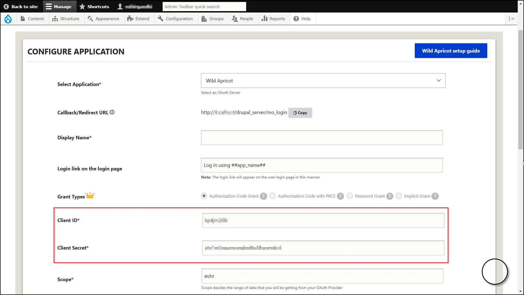Select Authorization Code Grant radio button
This screenshot has width=524, height=295.
pyautogui.click(x=204, y=196)
